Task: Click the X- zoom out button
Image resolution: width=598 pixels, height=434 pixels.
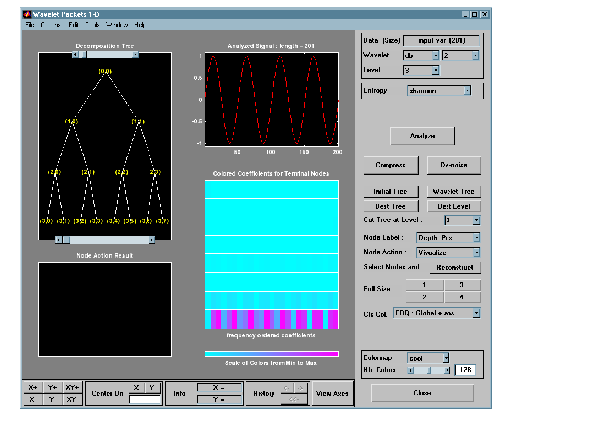Action: coord(34,398)
